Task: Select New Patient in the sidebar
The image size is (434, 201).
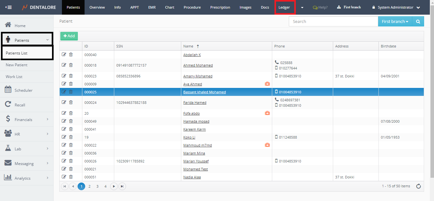Action: (x=17, y=65)
